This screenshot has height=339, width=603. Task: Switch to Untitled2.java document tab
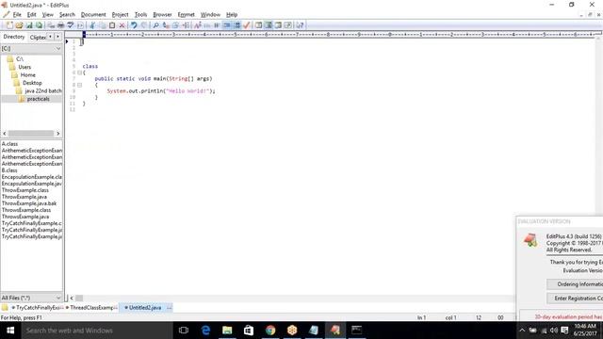click(x=145, y=308)
